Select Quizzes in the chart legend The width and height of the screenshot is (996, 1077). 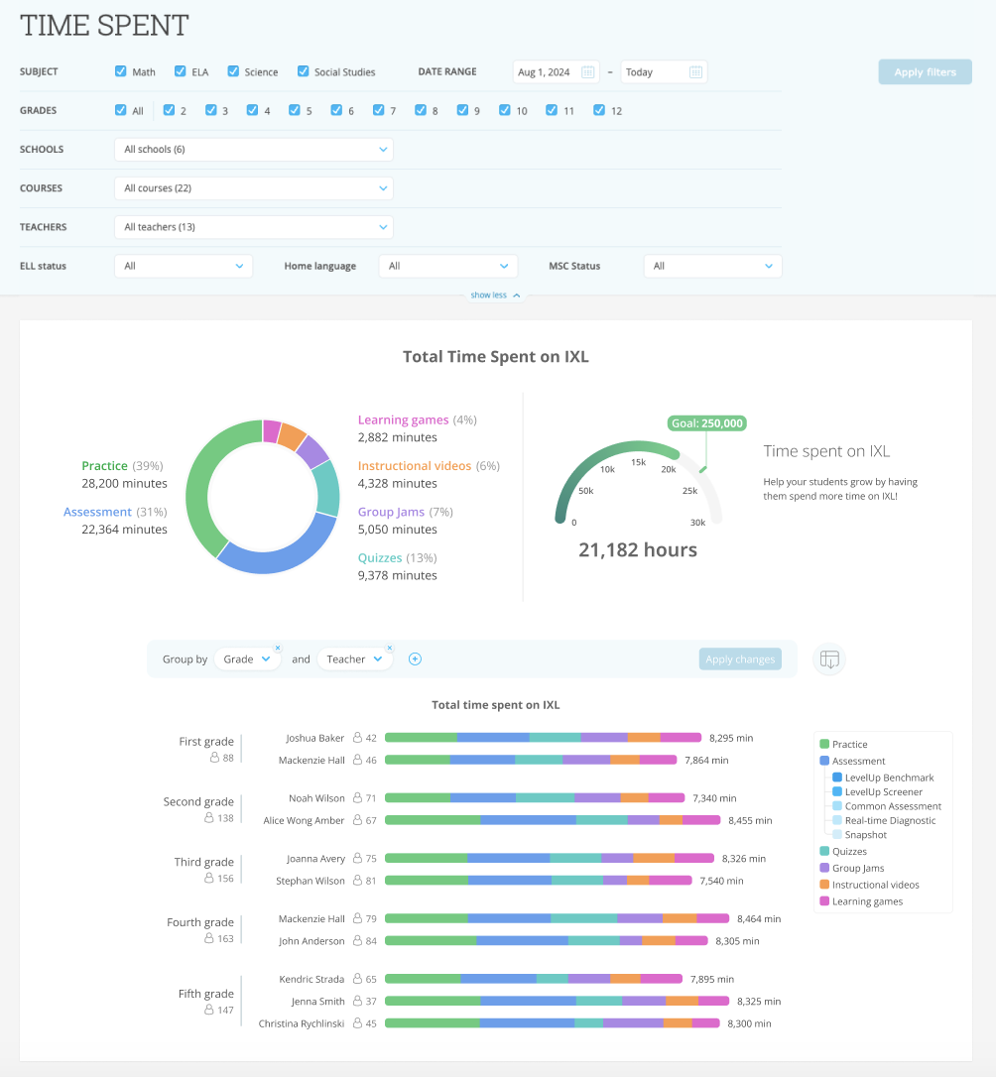849,851
